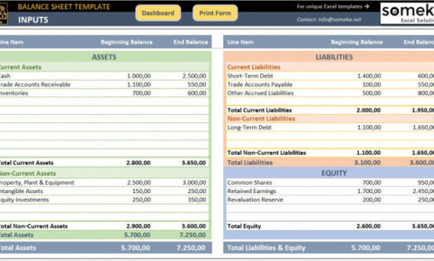
Task: Select the Cash end balance cell 2.500,00
Action: pos(194,76)
